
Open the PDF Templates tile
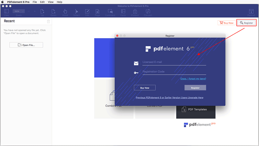point(196,112)
